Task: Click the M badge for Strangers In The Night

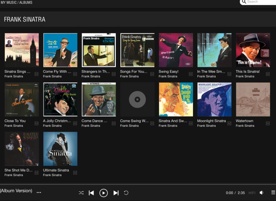Action: tap(114, 74)
